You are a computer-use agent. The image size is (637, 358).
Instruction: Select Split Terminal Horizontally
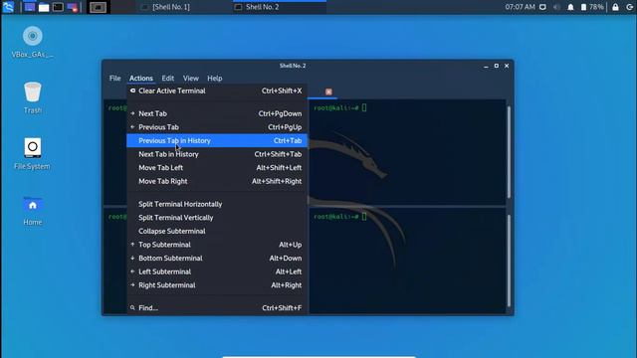(x=217, y=204)
